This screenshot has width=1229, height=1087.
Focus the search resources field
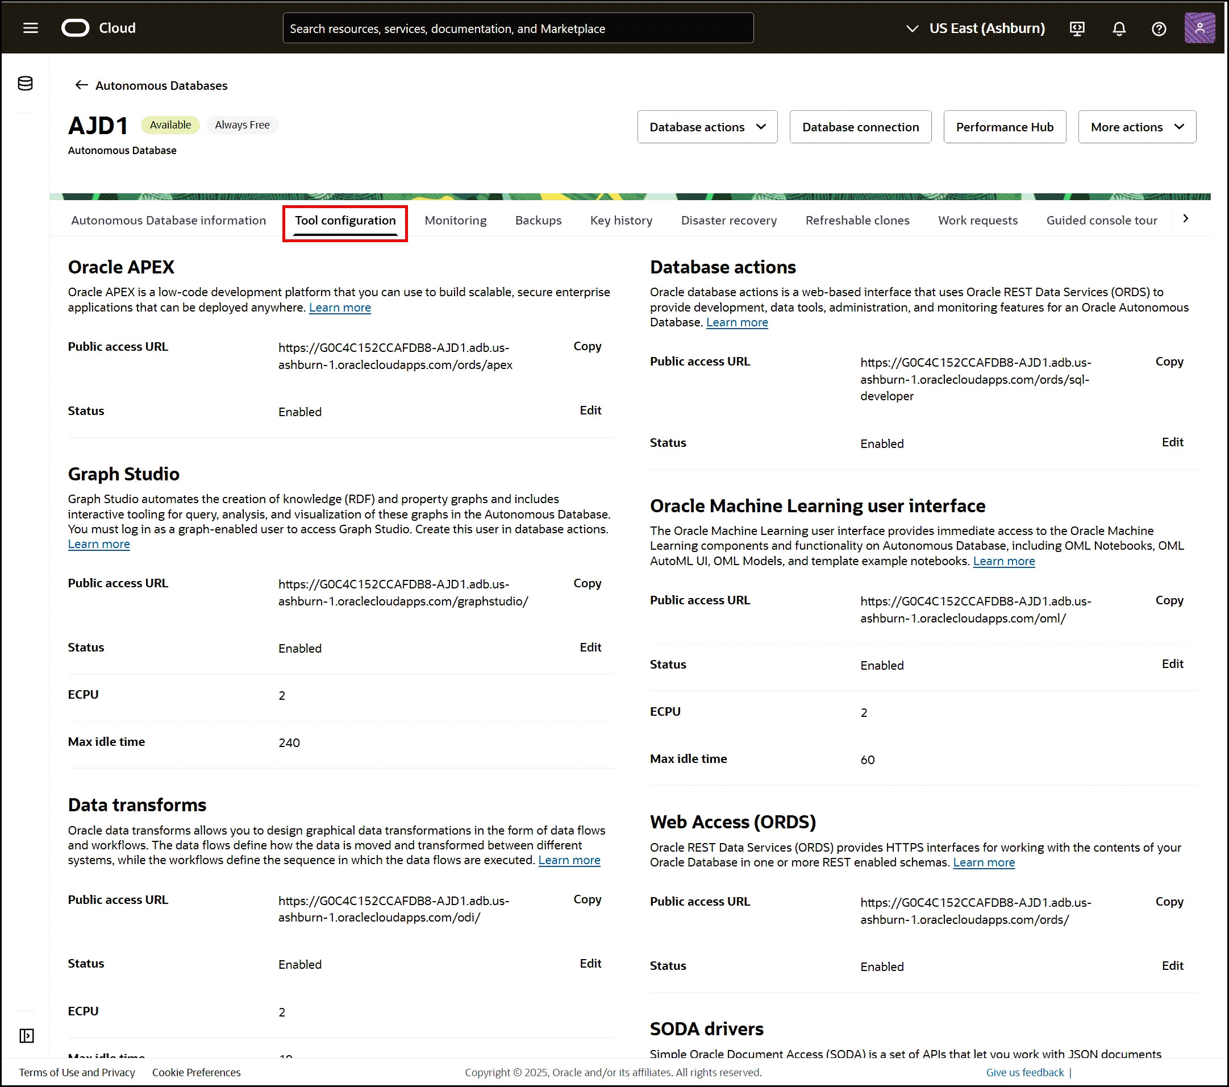tap(518, 28)
